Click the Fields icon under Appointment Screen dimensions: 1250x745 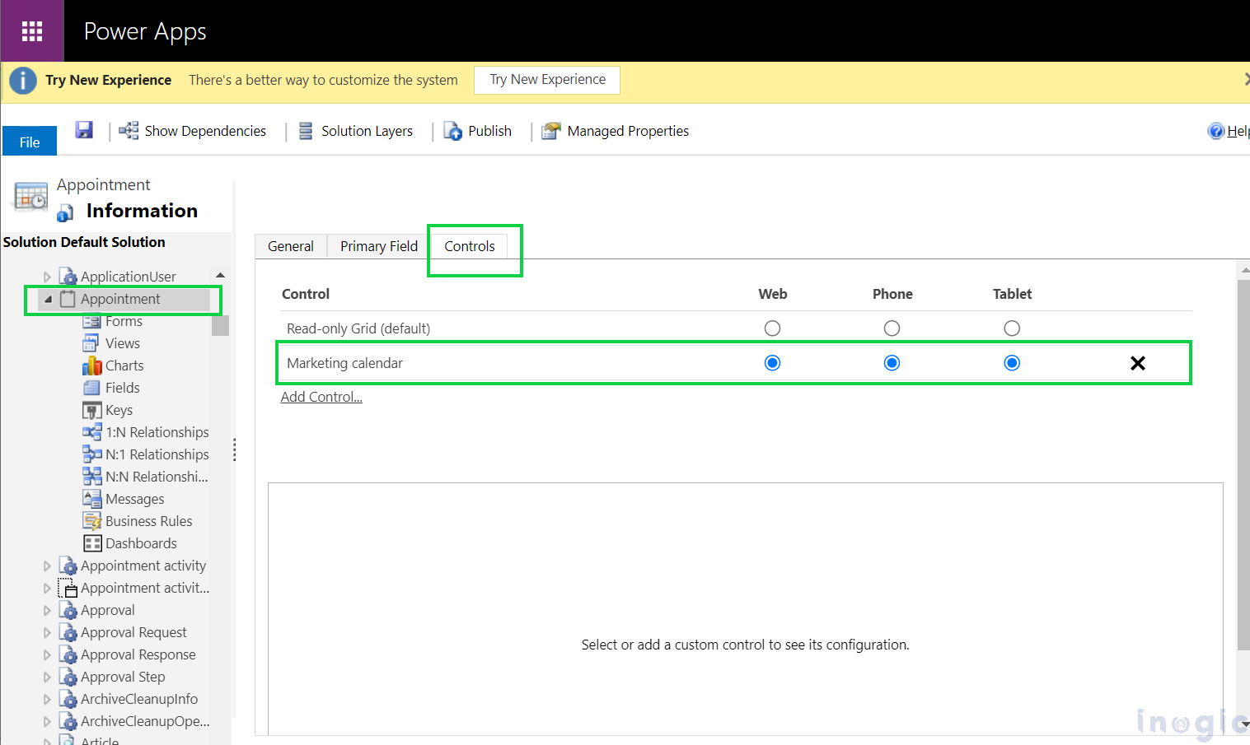(91, 388)
